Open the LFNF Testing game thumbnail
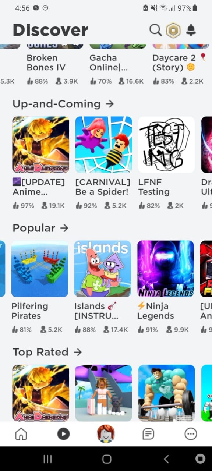This screenshot has height=471, width=212. click(166, 145)
